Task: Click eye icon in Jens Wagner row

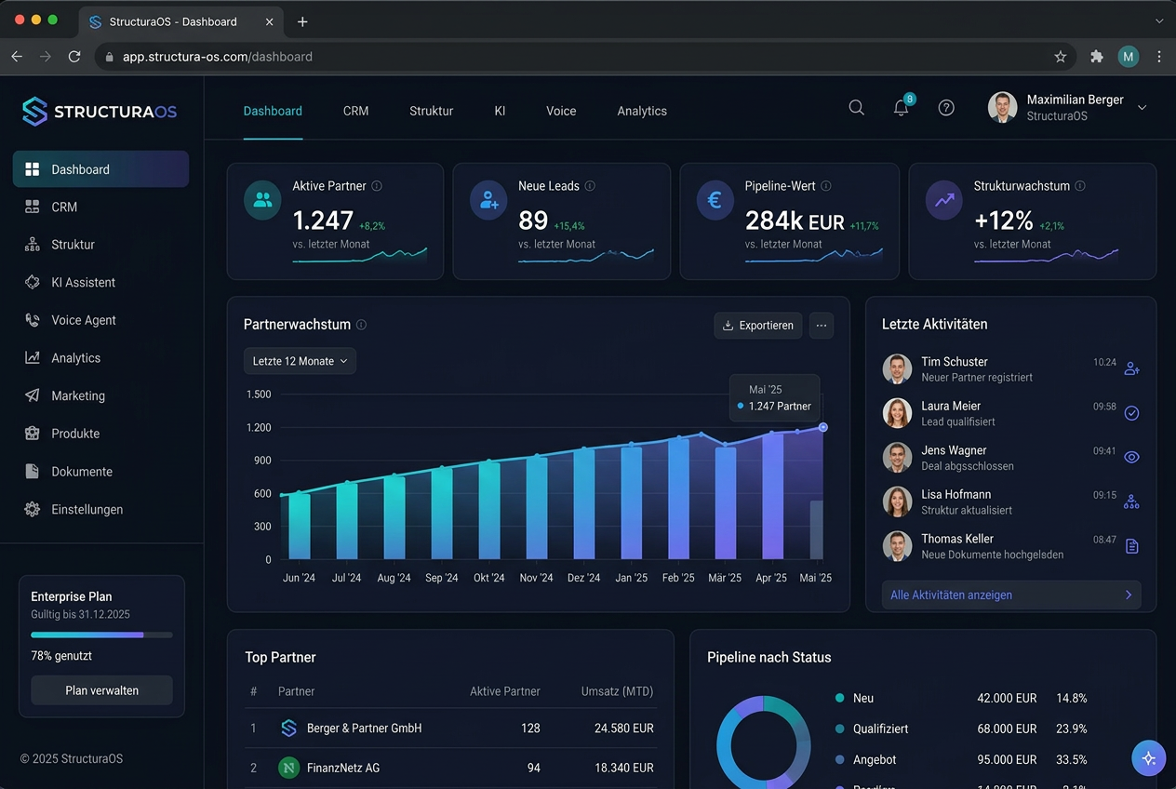Action: 1131,457
